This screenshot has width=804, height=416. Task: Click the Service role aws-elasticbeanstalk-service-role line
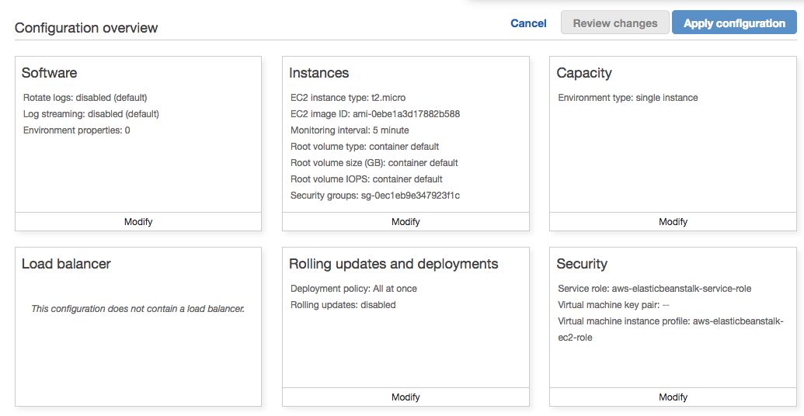coord(655,289)
